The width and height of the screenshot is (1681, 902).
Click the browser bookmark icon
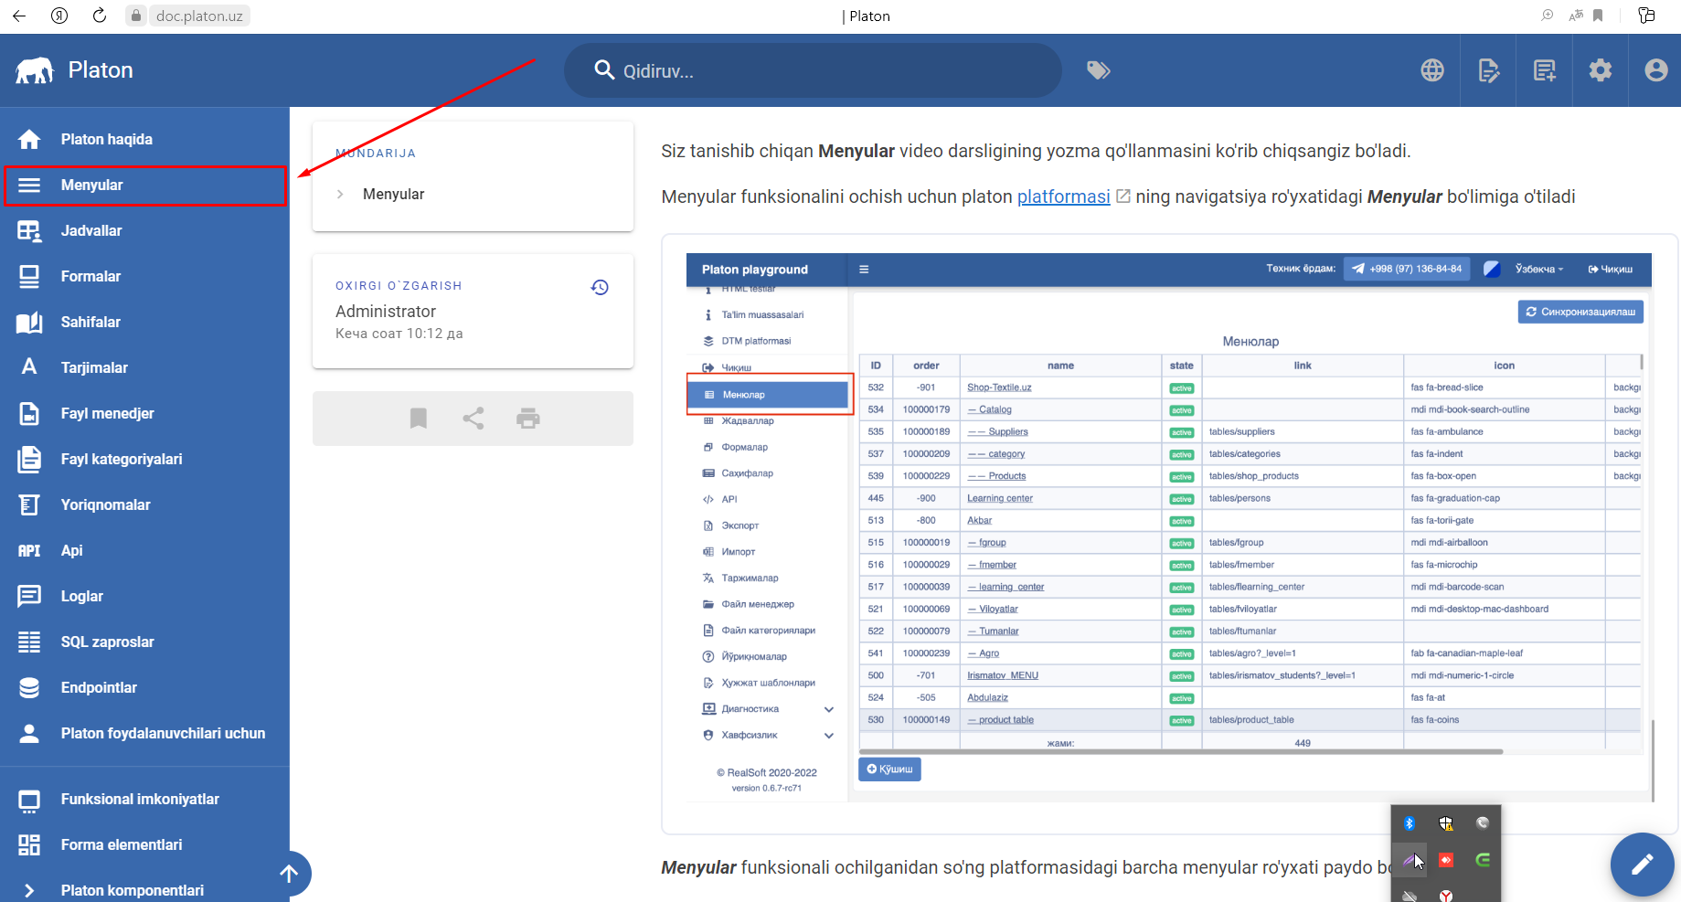[1598, 16]
